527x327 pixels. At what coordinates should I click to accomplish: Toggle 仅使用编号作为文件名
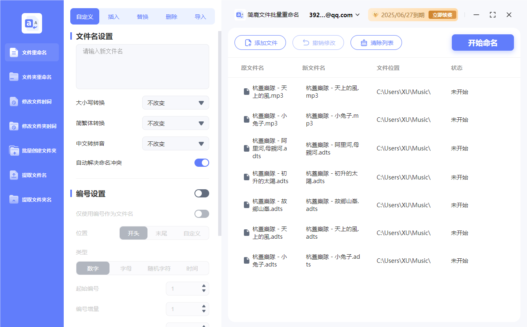coord(201,213)
